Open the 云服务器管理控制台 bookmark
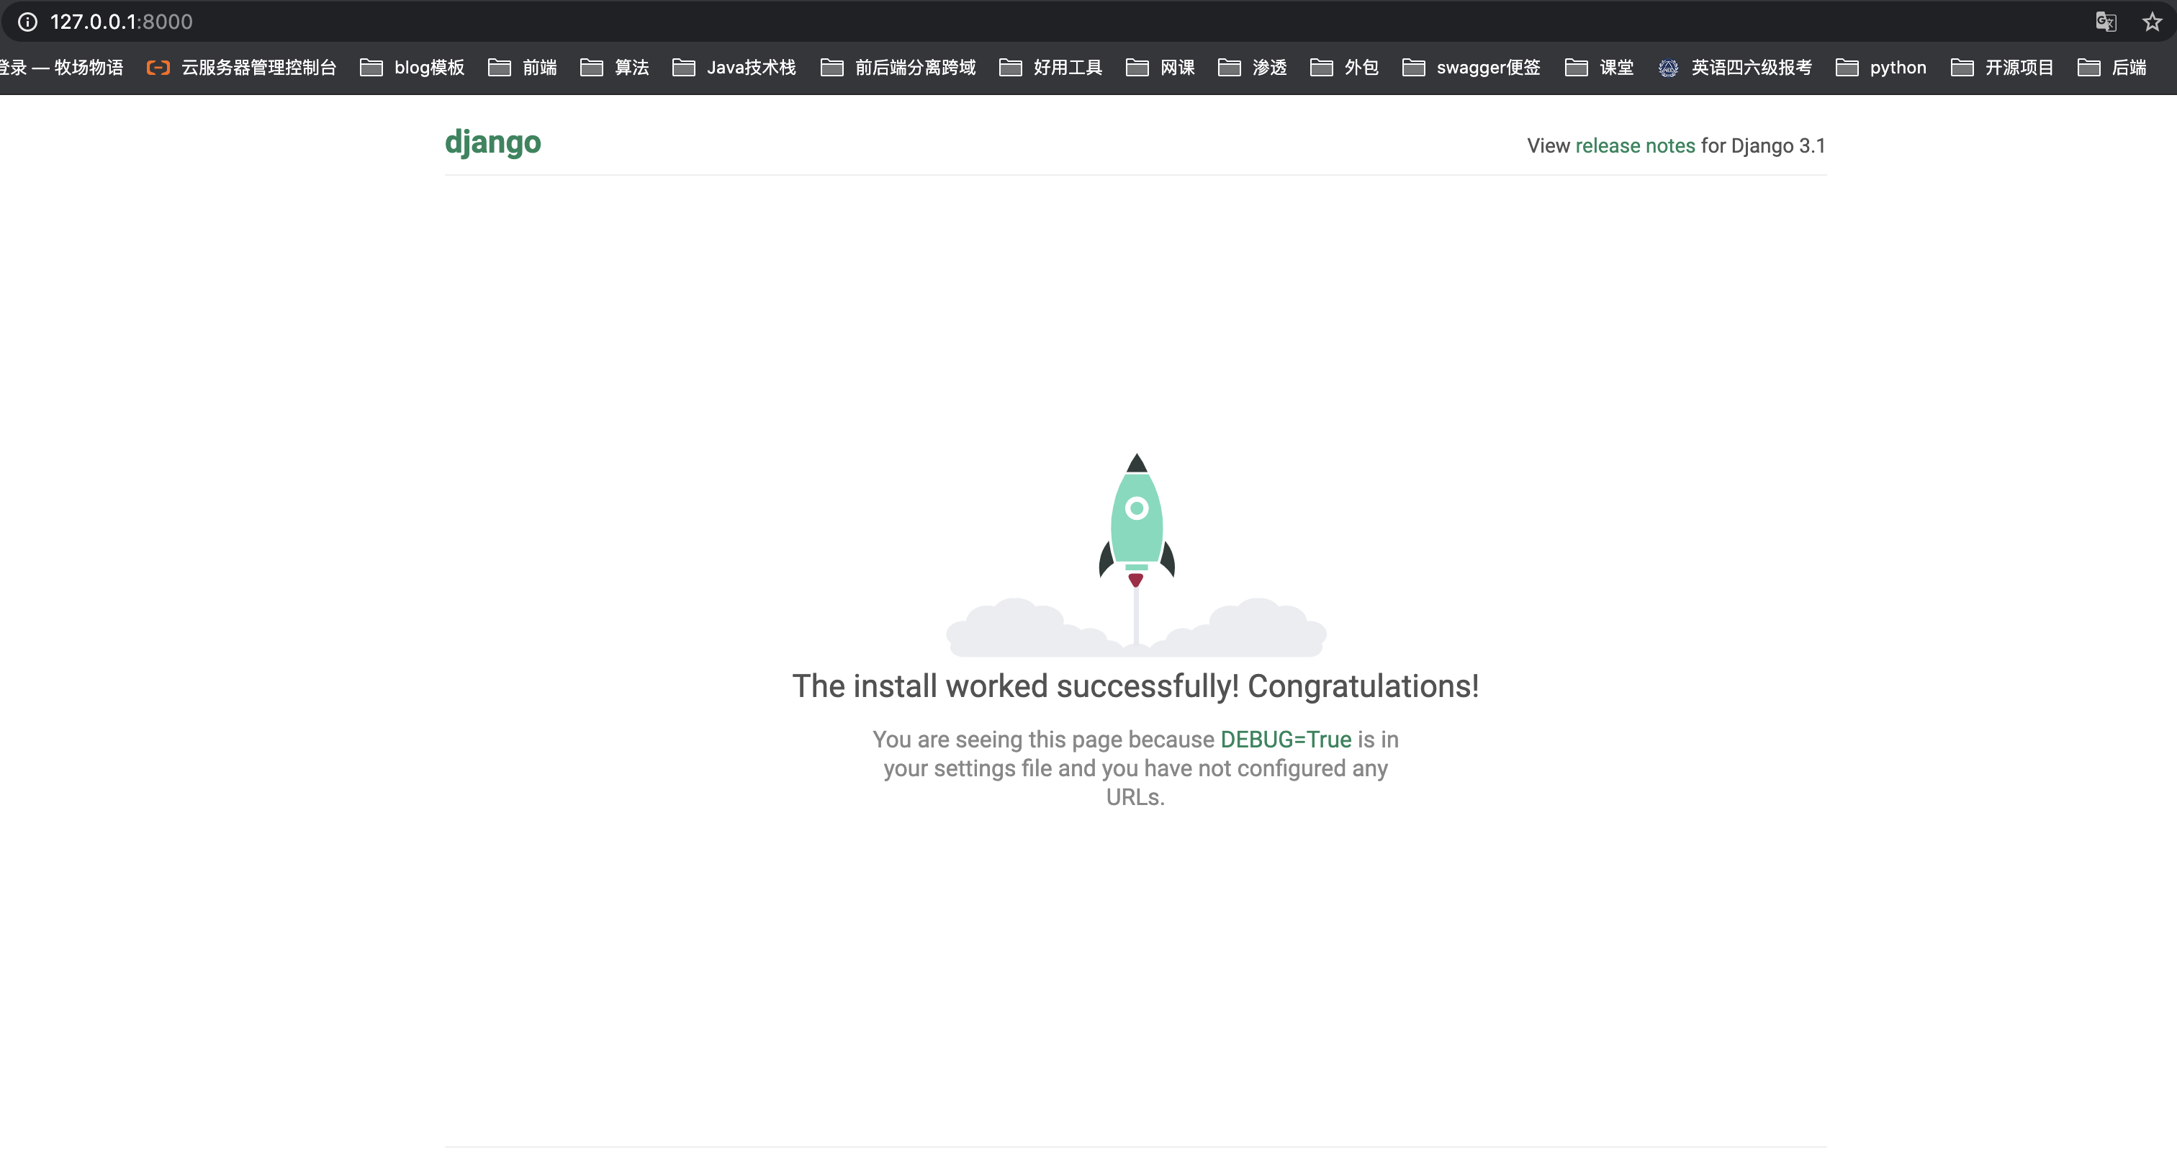 point(242,68)
